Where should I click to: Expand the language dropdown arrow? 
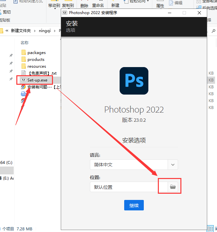[173, 165]
